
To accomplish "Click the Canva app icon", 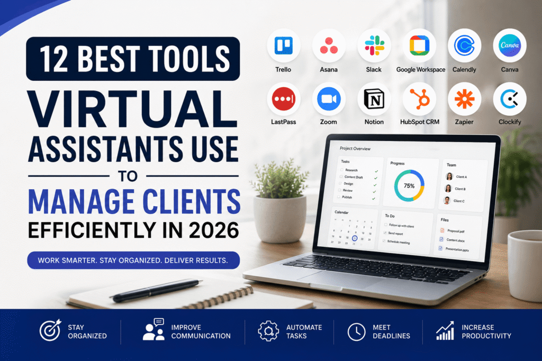I will click(x=510, y=45).
